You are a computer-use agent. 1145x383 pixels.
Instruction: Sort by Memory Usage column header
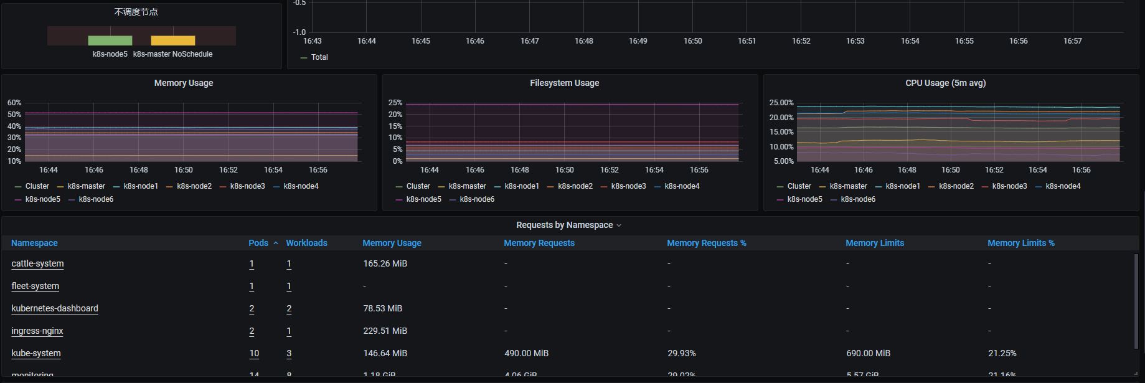(392, 243)
